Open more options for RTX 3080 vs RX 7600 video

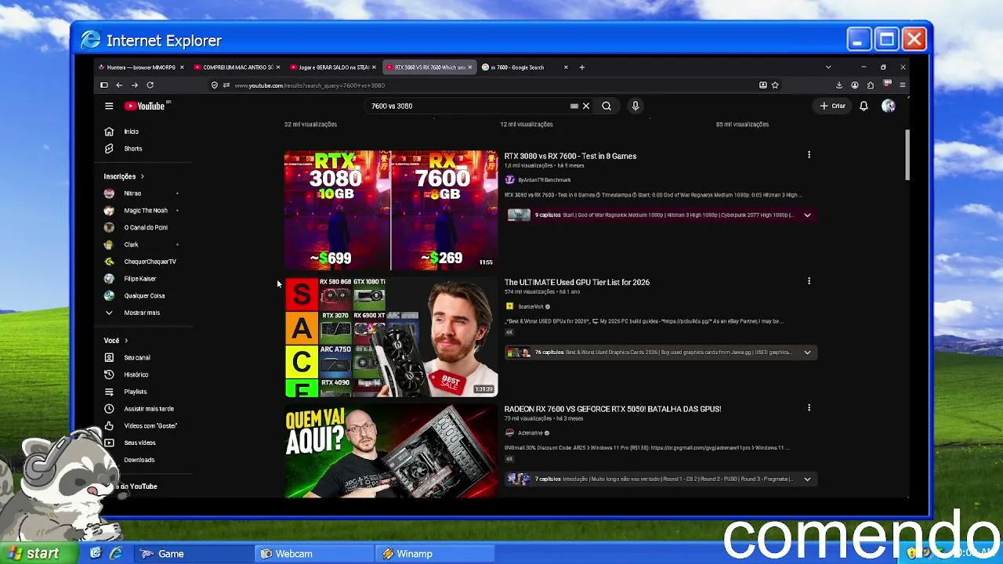point(809,155)
